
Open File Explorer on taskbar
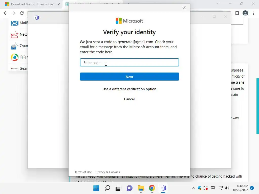pos(141,188)
